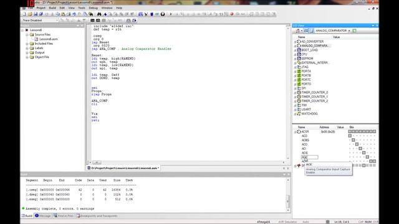Select the Lesson6.asm document tab
The image size is (399, 224).
[x=123, y=168]
